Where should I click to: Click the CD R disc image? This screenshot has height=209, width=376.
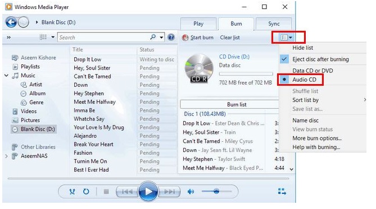click(199, 69)
